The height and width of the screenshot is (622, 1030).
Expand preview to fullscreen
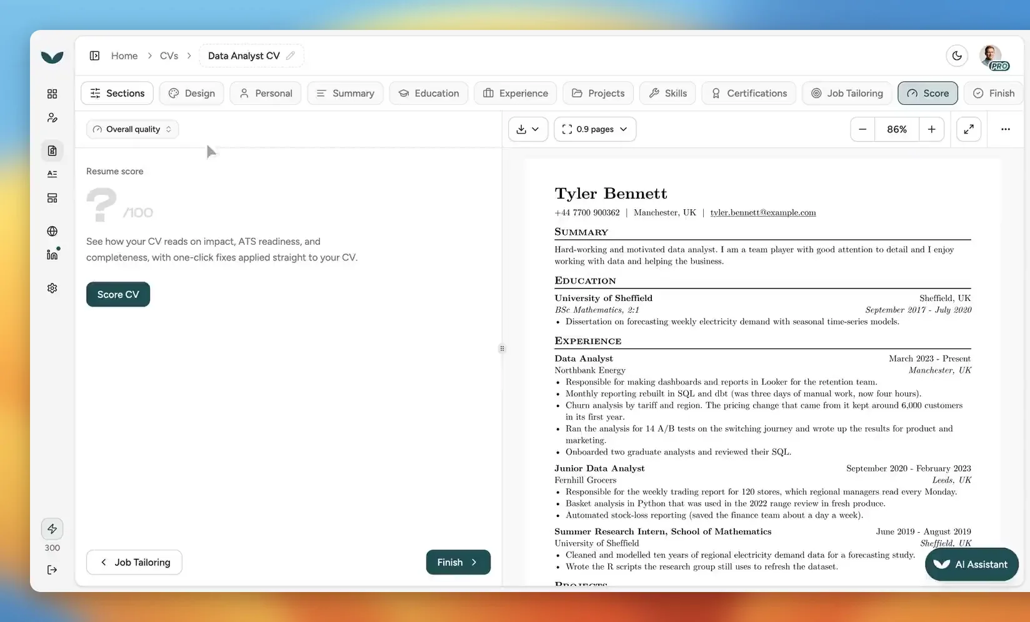tap(969, 129)
